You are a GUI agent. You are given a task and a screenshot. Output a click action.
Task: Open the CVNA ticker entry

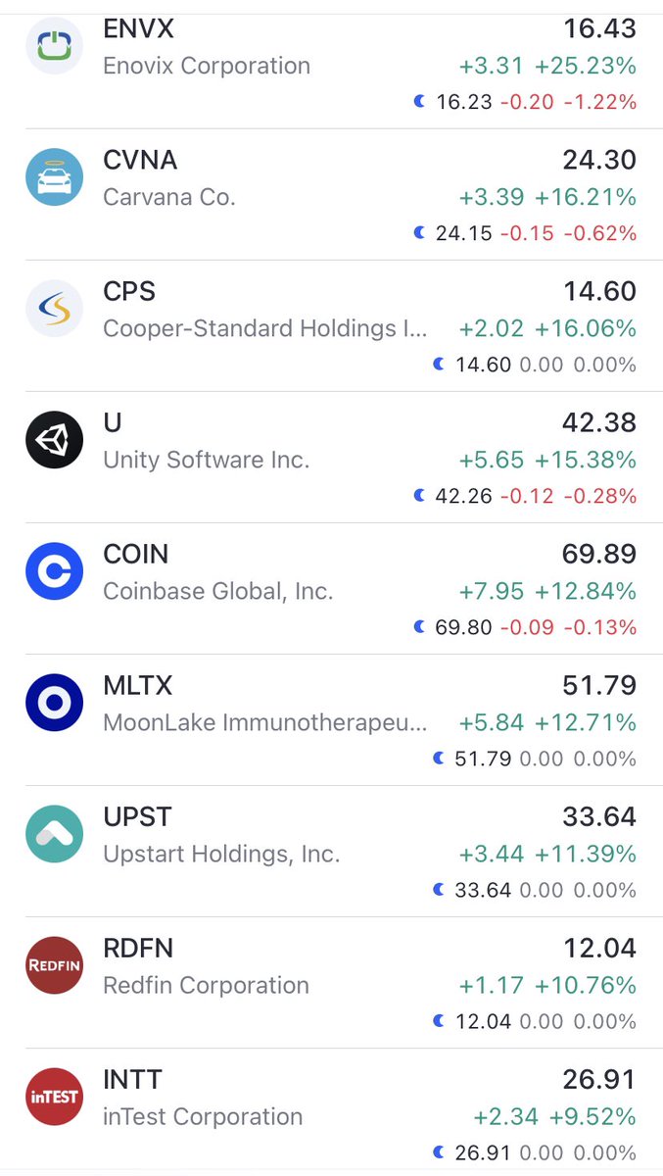click(x=140, y=159)
